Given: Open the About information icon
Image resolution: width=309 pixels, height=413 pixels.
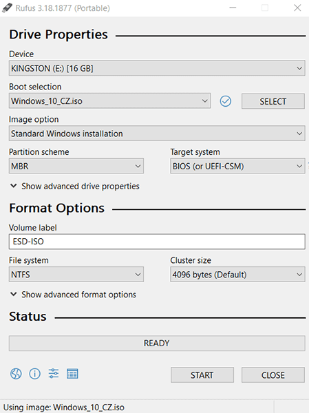Looking at the screenshot, I should (35, 374).
